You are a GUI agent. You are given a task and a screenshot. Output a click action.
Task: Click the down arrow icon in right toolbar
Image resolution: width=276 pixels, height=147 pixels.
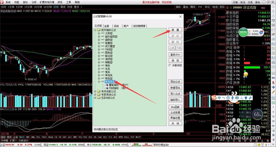[273, 16]
